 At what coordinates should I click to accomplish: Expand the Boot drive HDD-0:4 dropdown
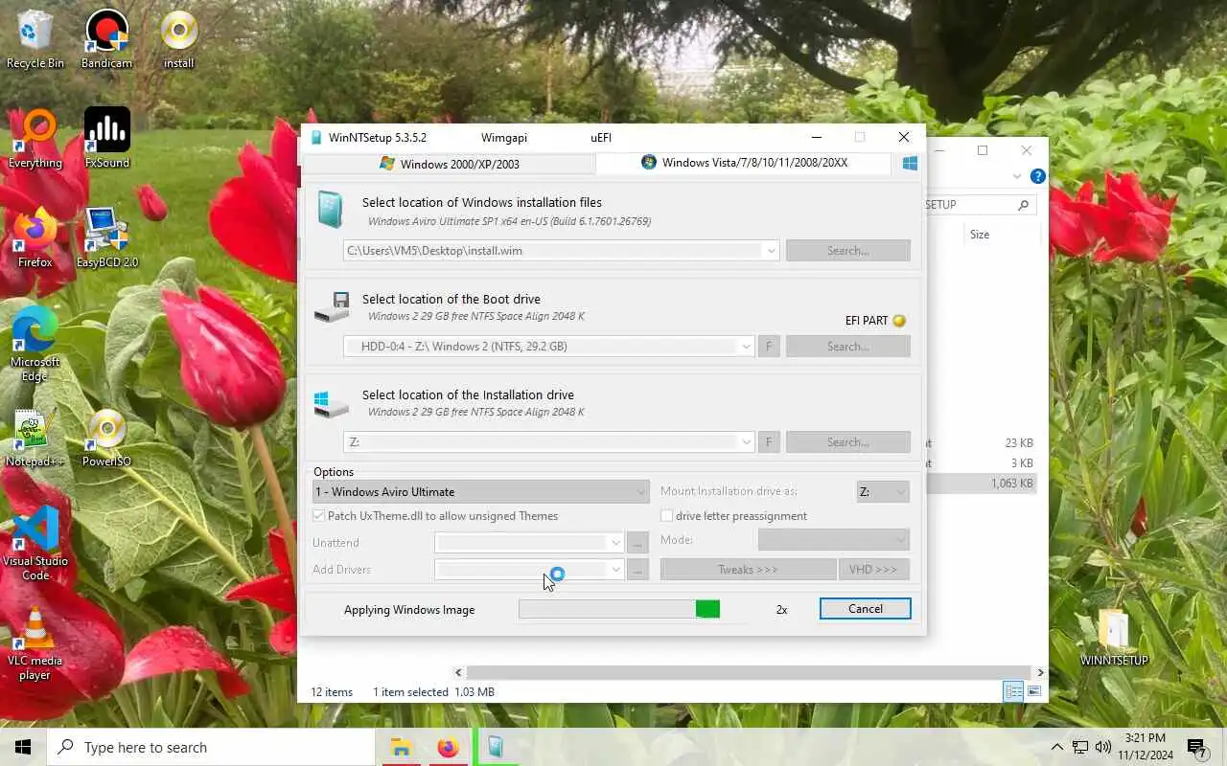point(746,347)
